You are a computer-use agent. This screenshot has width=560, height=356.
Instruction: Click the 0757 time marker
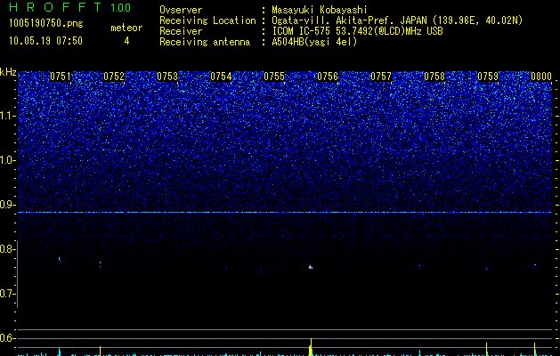[381, 77]
